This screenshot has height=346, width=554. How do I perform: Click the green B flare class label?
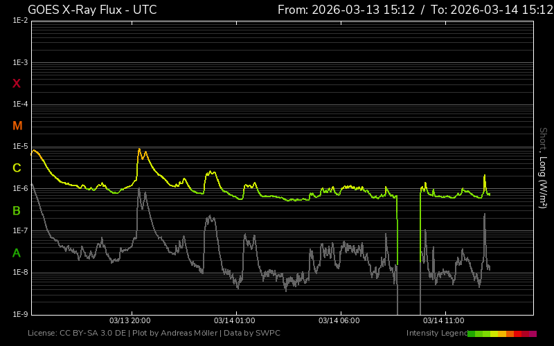point(17,211)
